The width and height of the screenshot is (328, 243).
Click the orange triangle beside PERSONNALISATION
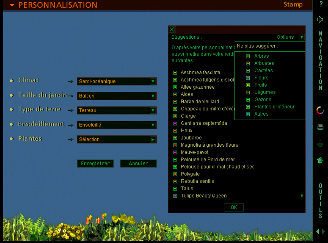click(x=12, y=5)
